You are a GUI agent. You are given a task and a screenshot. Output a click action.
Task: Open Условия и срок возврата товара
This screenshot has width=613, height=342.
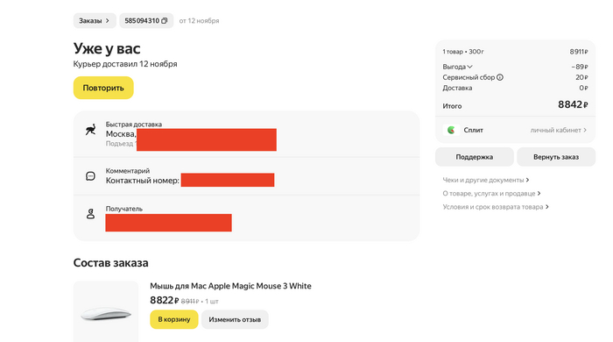pyautogui.click(x=496, y=207)
